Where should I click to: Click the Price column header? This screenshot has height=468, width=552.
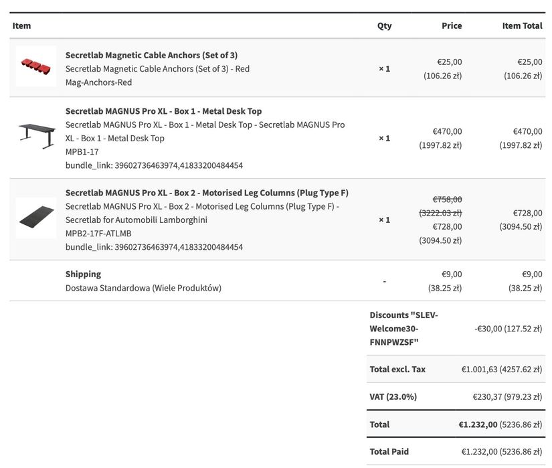[x=452, y=25]
